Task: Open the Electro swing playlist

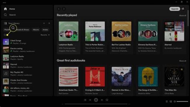Action: tap(27, 50)
